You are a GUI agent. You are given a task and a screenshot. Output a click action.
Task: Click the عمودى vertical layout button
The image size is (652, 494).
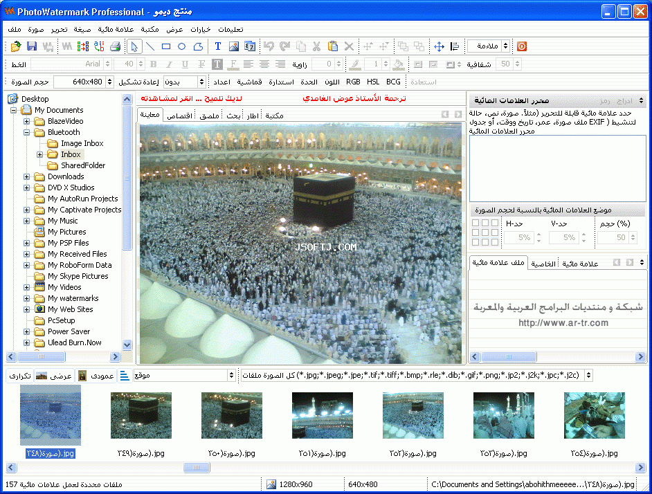[x=96, y=376]
